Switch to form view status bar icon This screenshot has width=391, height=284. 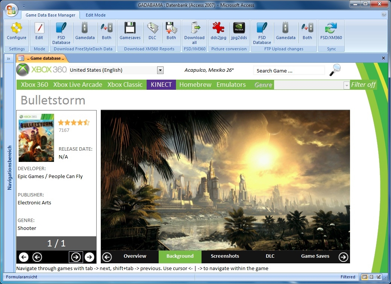(x=365, y=277)
